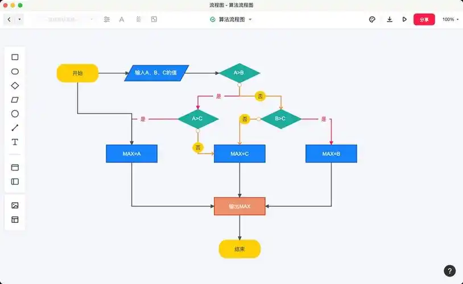
Task: Open the adjustment sliders settings toolbar item
Action: (x=107, y=19)
